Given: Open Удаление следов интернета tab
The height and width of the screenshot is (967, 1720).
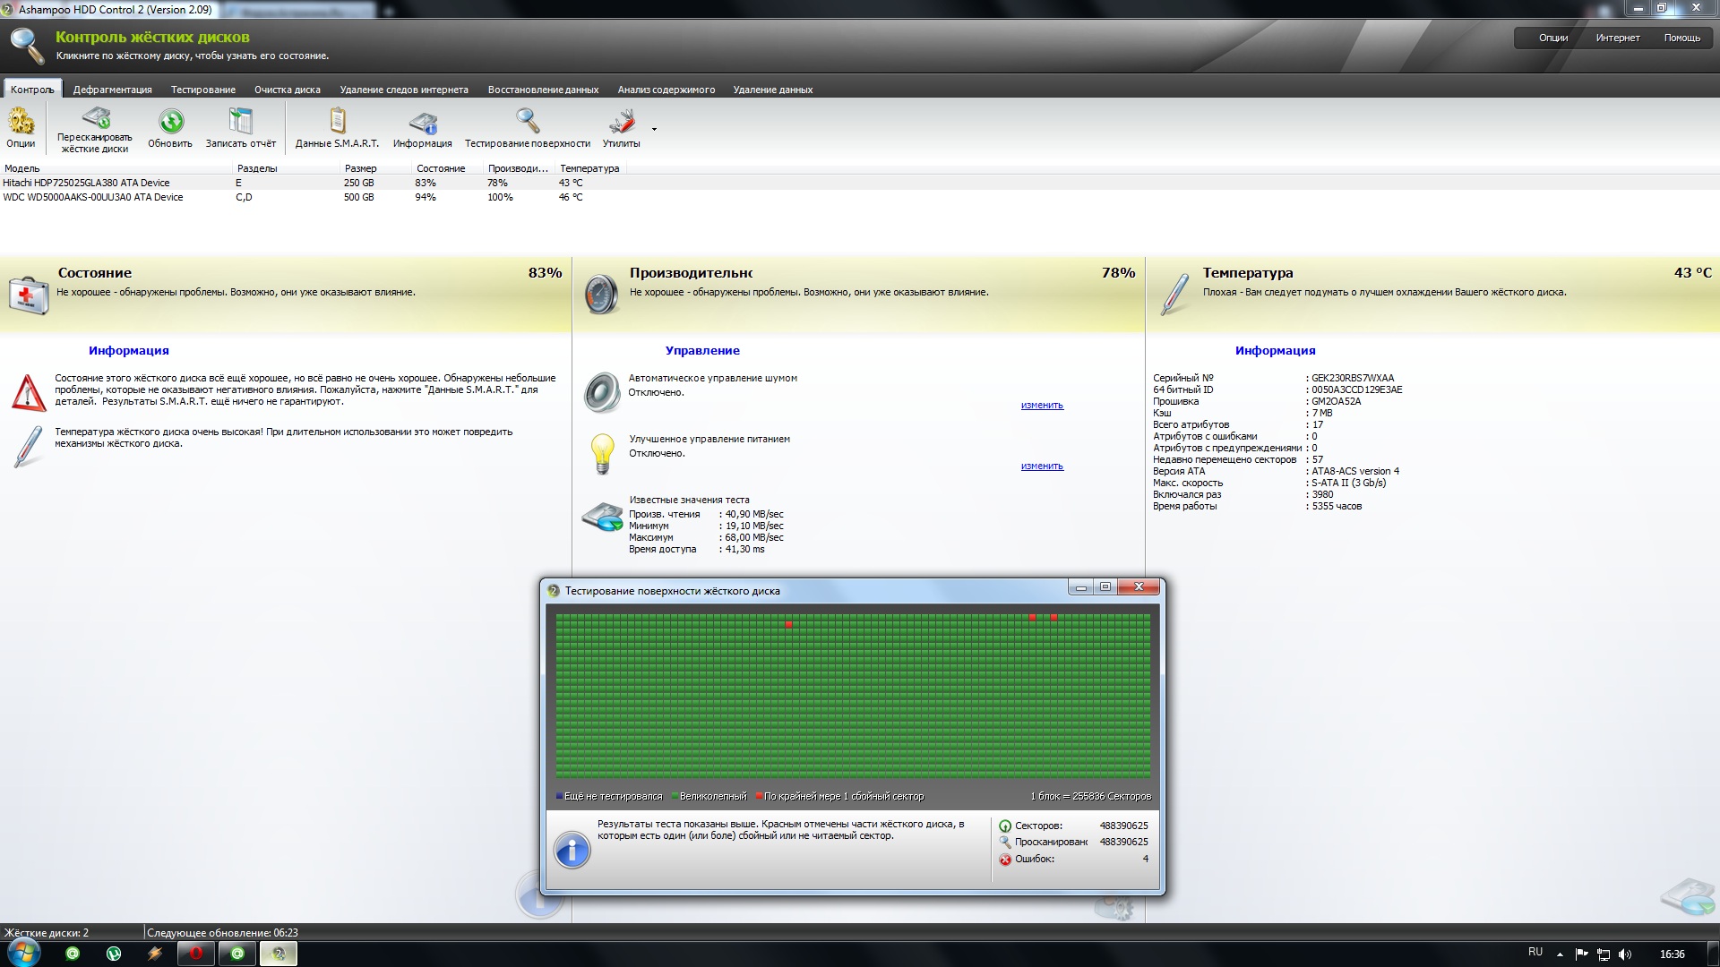Looking at the screenshot, I should [404, 90].
